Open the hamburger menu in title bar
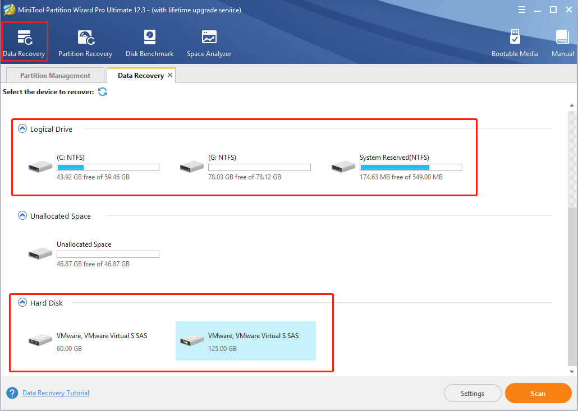 point(521,10)
